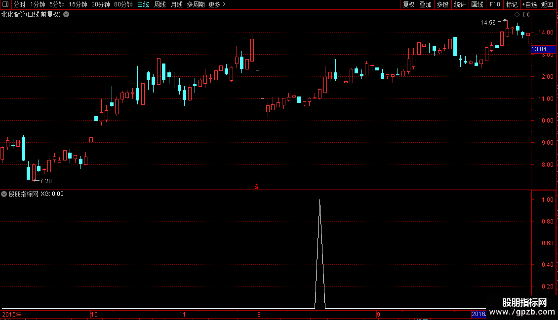
Task: Open the 统计 statistics tool
Action: pyautogui.click(x=459, y=4)
